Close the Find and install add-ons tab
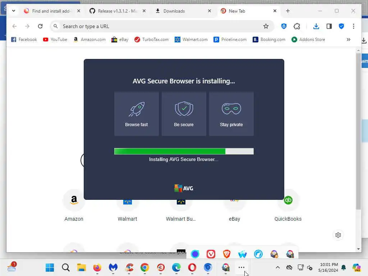Screen dimensions: 368x276 [x=79, y=11]
